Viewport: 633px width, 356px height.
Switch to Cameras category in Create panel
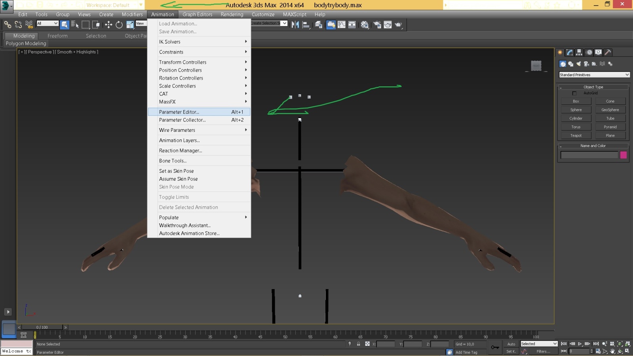pyautogui.click(x=586, y=64)
